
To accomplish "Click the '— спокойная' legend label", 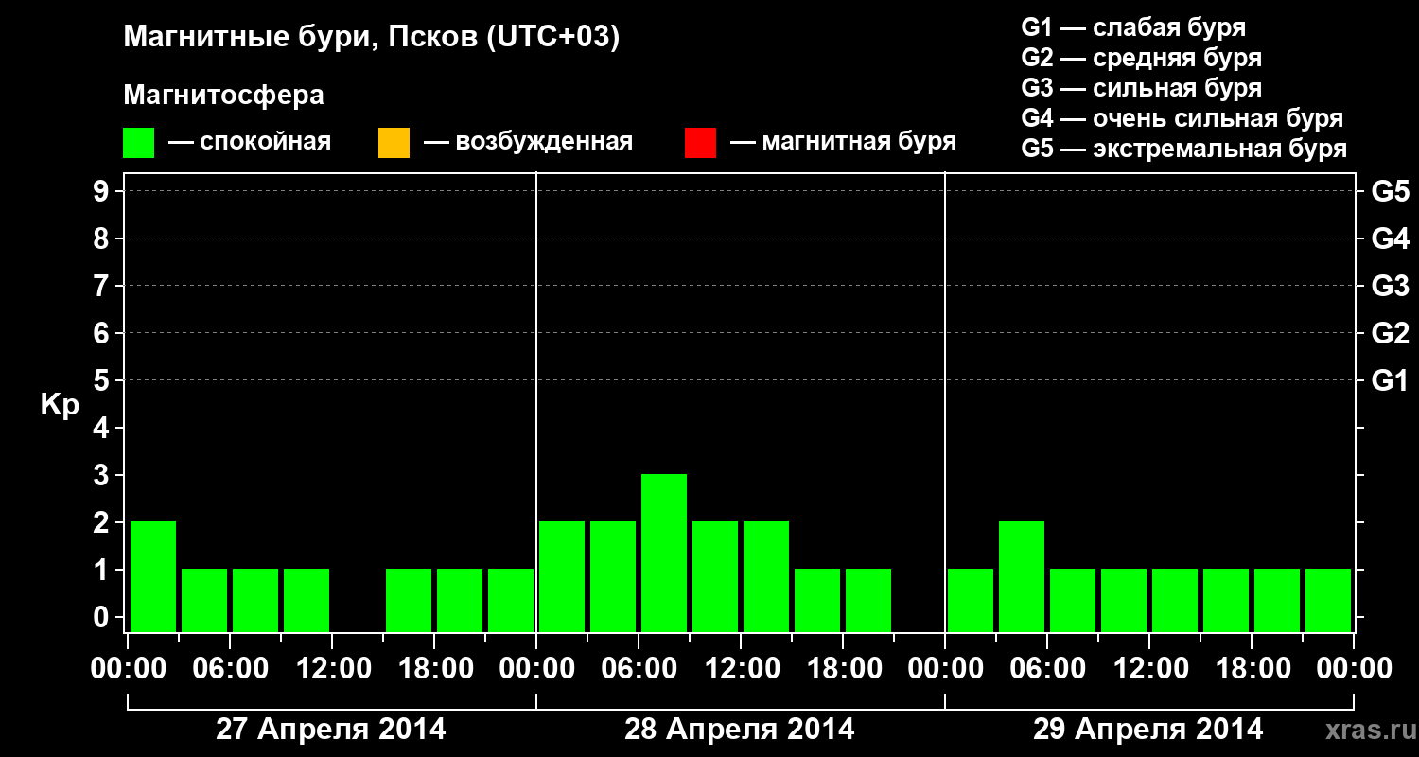I will tap(250, 142).
